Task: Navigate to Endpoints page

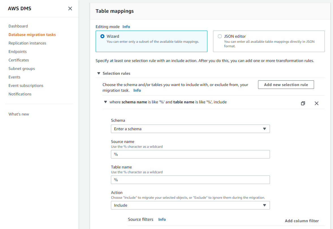Action: 18,52
